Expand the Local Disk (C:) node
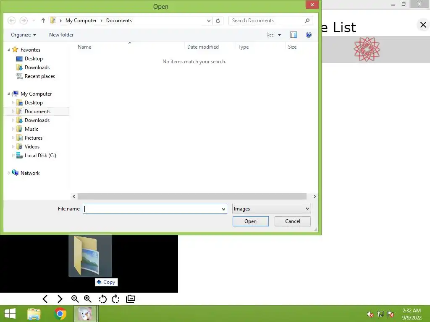The image size is (430, 322). pos(13,156)
